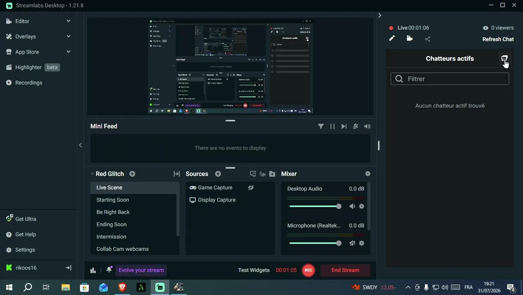
Task: Expand the Editor menu chevron
Action: coord(69,21)
